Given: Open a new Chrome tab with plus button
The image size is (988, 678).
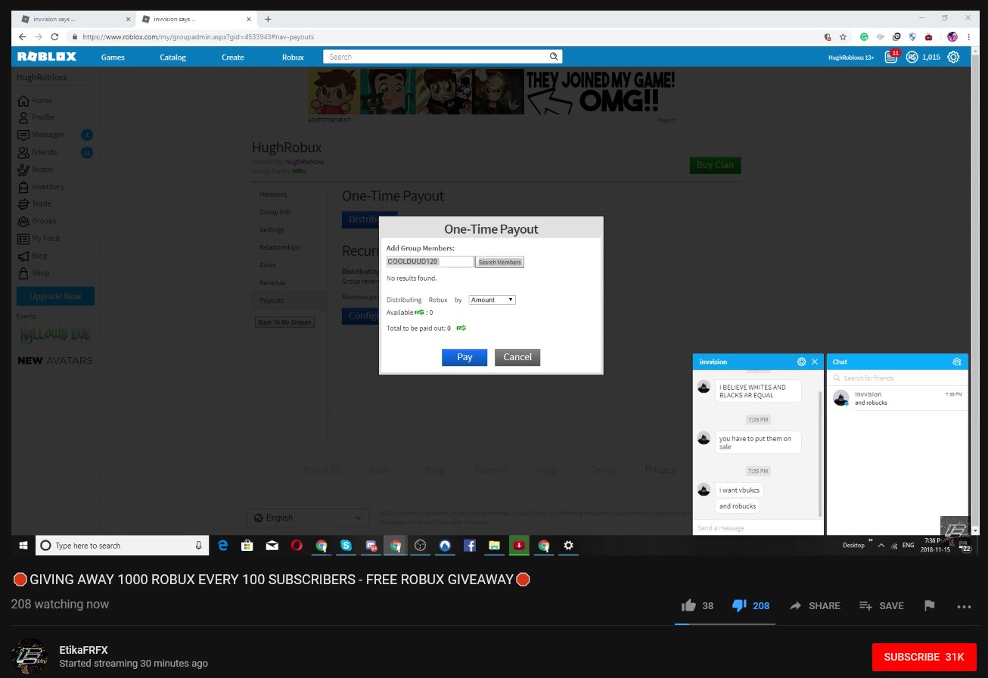Looking at the screenshot, I should (268, 19).
